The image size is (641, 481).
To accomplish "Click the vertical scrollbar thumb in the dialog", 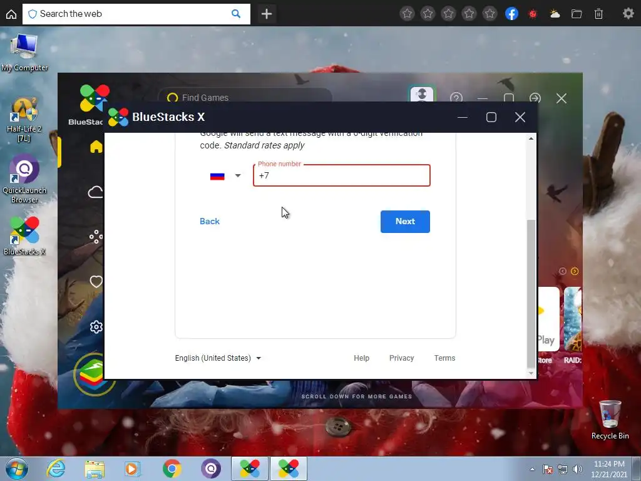I will click(x=531, y=294).
